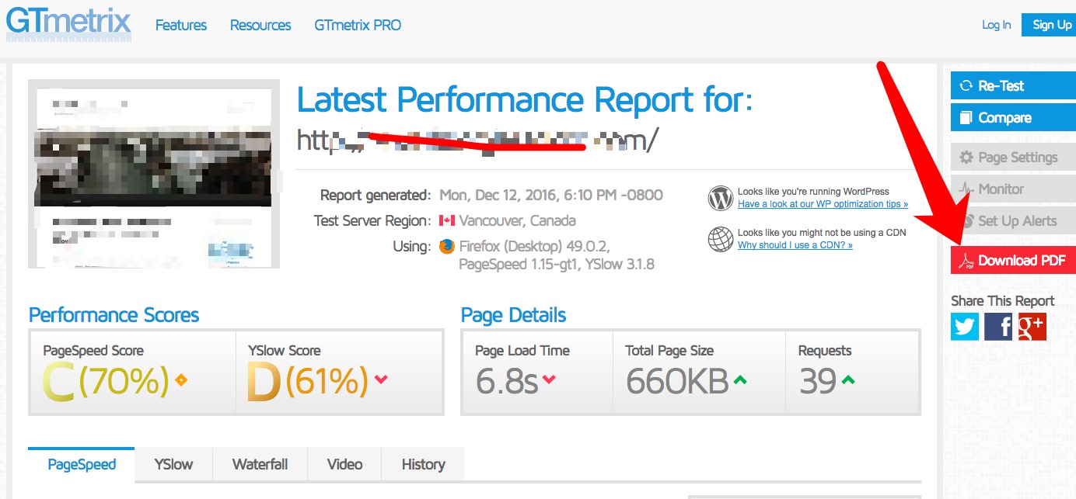Open the History tab
This screenshot has height=499, width=1076.
(x=423, y=464)
